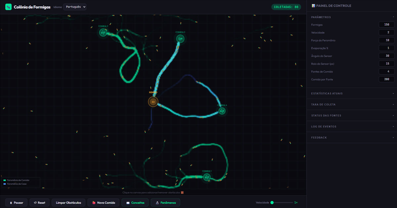The image size is (397, 208).
Task: Click the Comida 1 food source
Action: pos(207,177)
